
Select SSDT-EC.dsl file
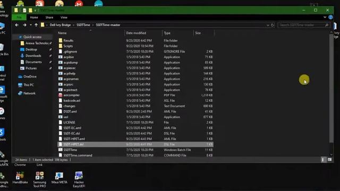point(72,133)
